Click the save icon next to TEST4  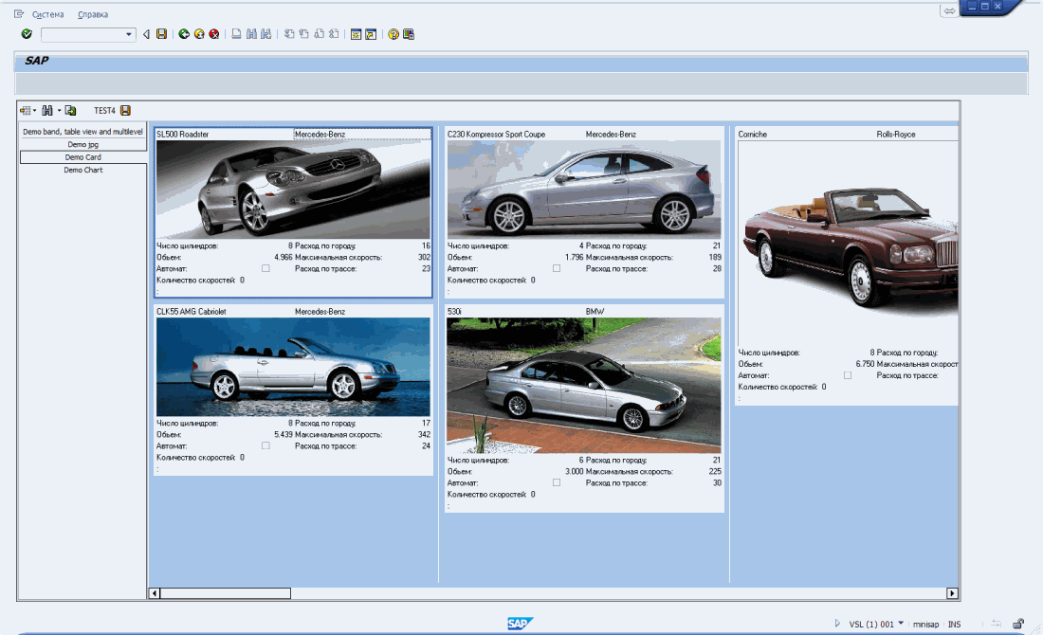[126, 110]
